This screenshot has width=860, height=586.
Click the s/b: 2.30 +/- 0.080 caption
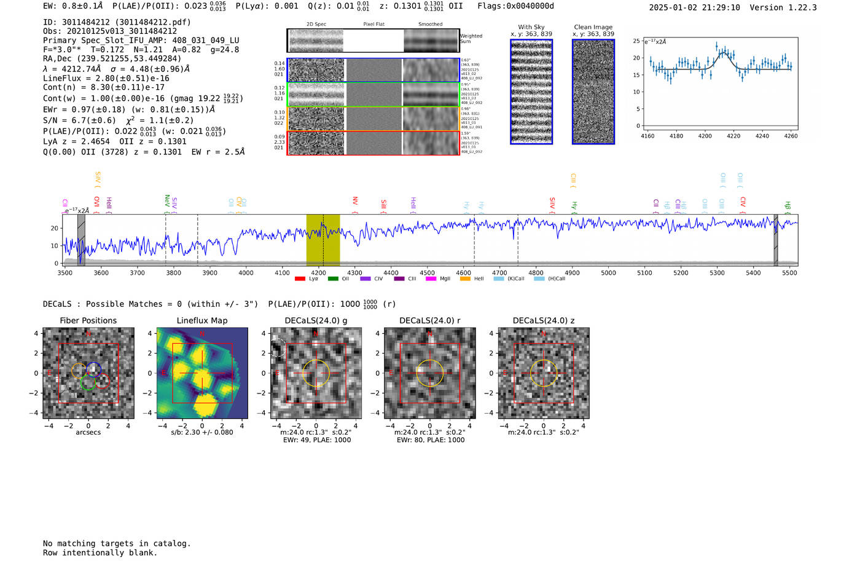(202, 432)
